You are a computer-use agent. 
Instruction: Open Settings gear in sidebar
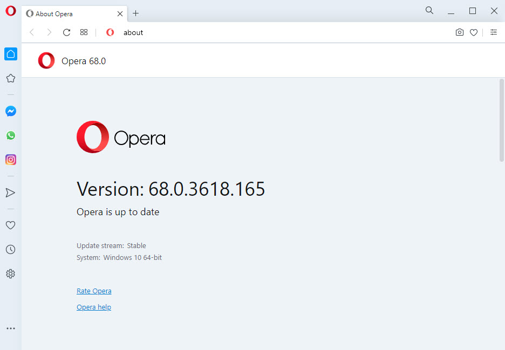pos(11,273)
